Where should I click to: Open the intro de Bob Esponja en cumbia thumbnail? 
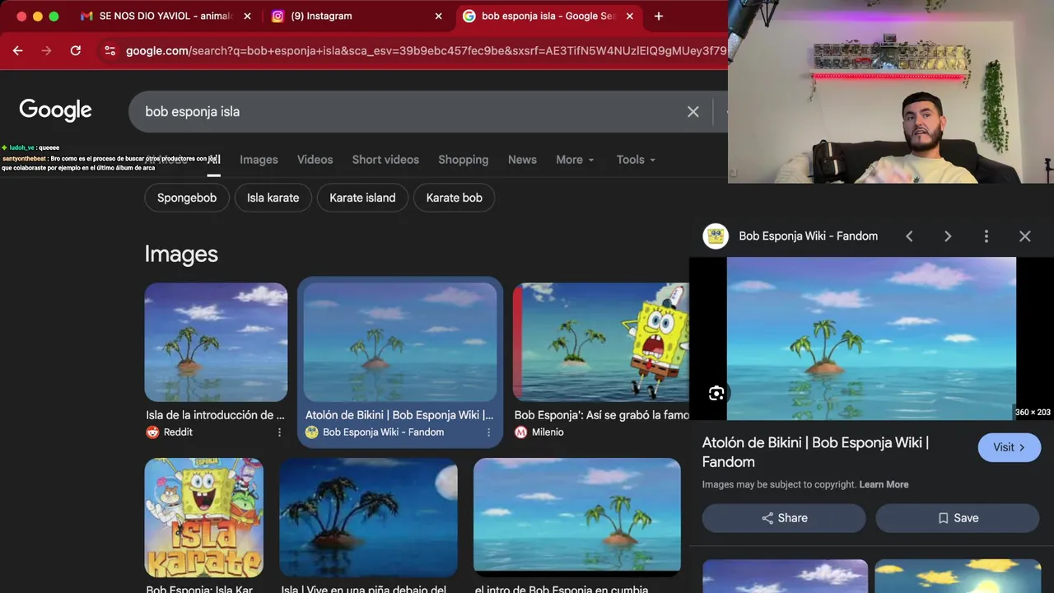pyautogui.click(x=577, y=517)
